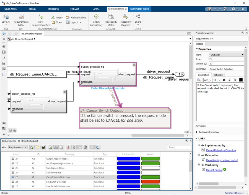The image size is (249, 195).
Task: Select the Zoom tool in the palette
Action: tap(4, 47)
